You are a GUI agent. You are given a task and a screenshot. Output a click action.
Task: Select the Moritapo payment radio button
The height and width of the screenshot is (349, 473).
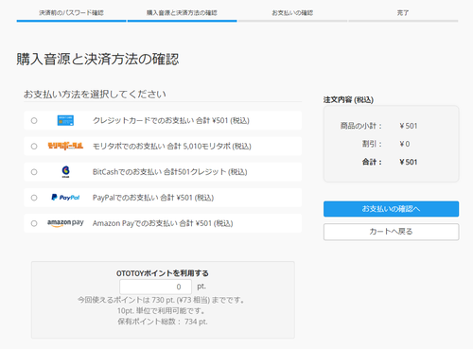[x=34, y=147]
